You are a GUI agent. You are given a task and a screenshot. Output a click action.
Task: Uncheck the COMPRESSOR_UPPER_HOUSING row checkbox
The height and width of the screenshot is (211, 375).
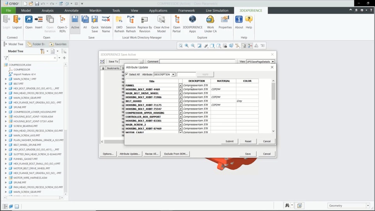180,113
